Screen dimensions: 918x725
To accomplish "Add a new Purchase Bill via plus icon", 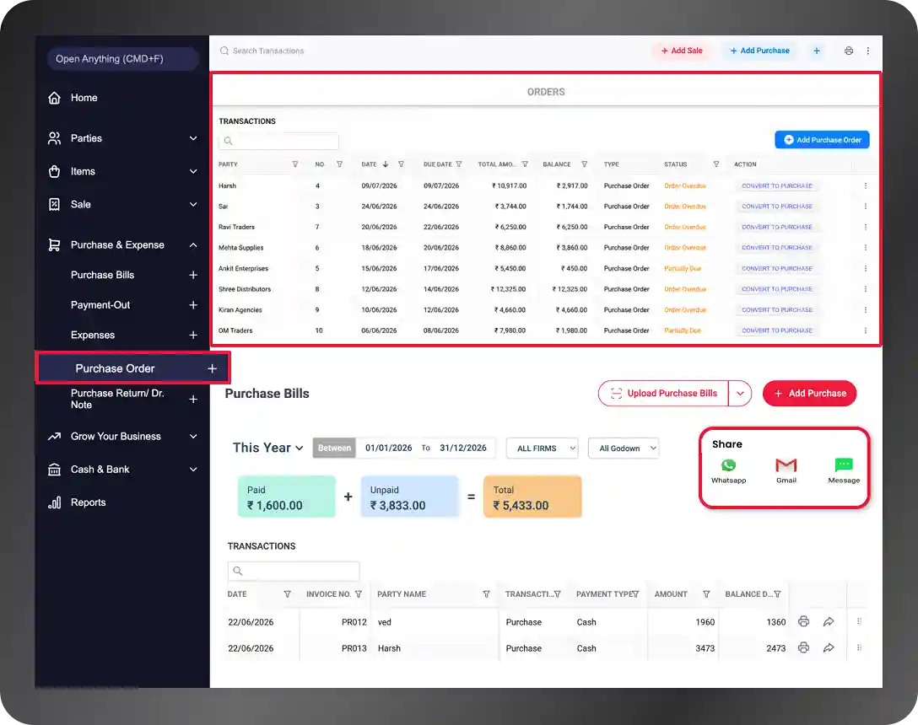I will click(193, 275).
